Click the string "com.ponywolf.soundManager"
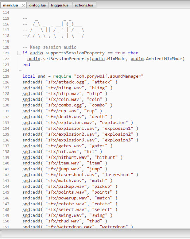 (109, 76)
